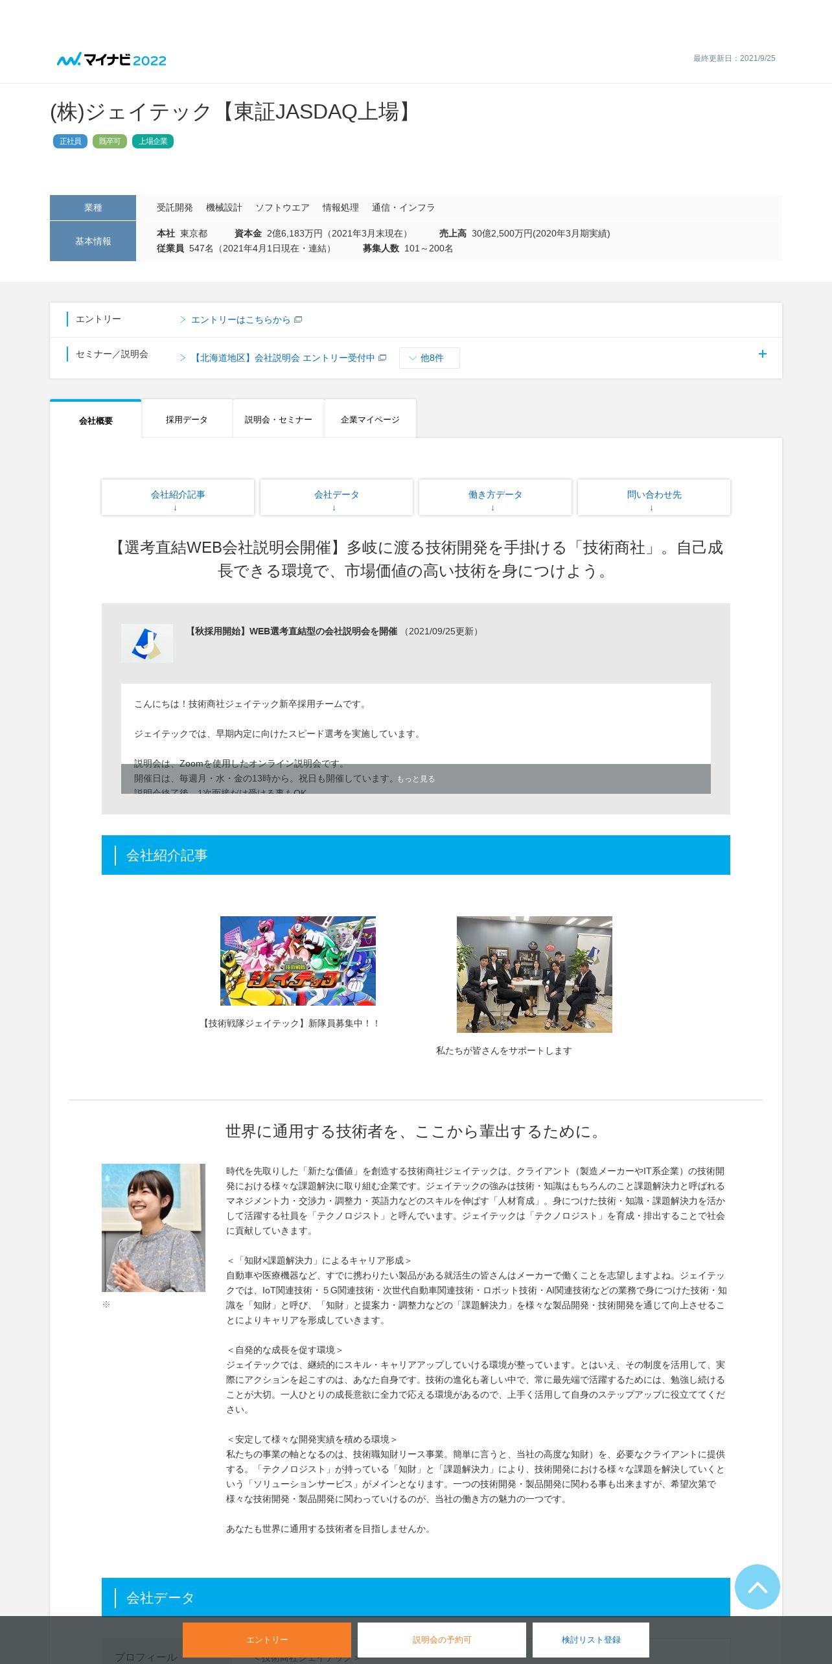The image size is (832, 1664).
Task: Click the 最終更新日：2021/9/25 text
Action: (734, 58)
